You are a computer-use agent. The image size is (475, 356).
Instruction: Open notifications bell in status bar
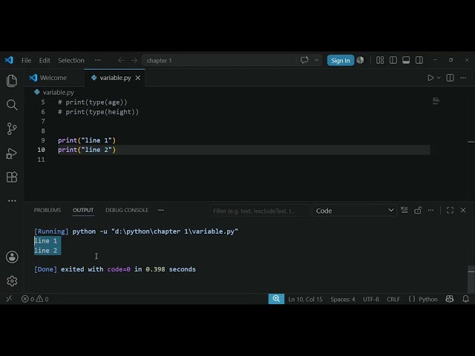point(465,299)
